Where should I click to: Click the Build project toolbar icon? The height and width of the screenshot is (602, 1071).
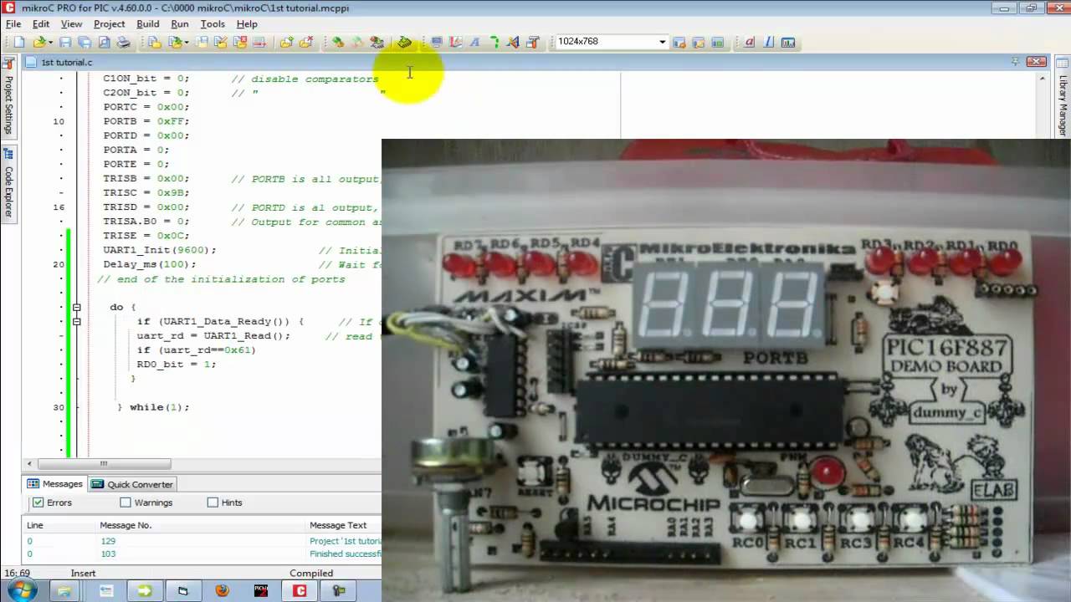click(337, 42)
